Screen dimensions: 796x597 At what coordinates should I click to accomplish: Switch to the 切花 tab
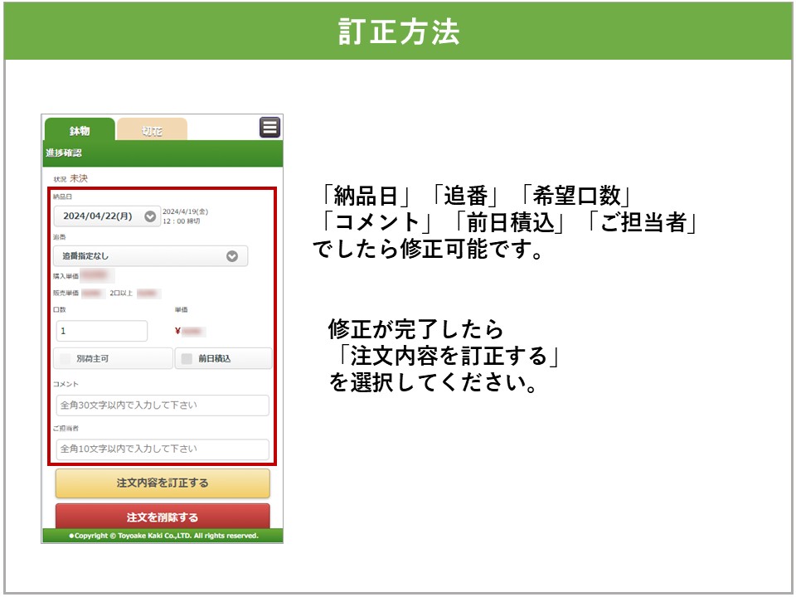pyautogui.click(x=152, y=131)
